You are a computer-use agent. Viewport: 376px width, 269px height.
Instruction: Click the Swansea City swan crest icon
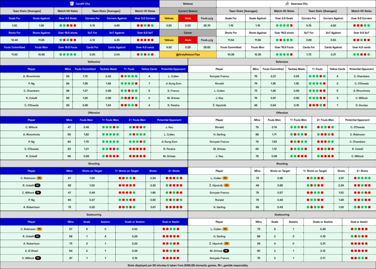click(287, 4)
